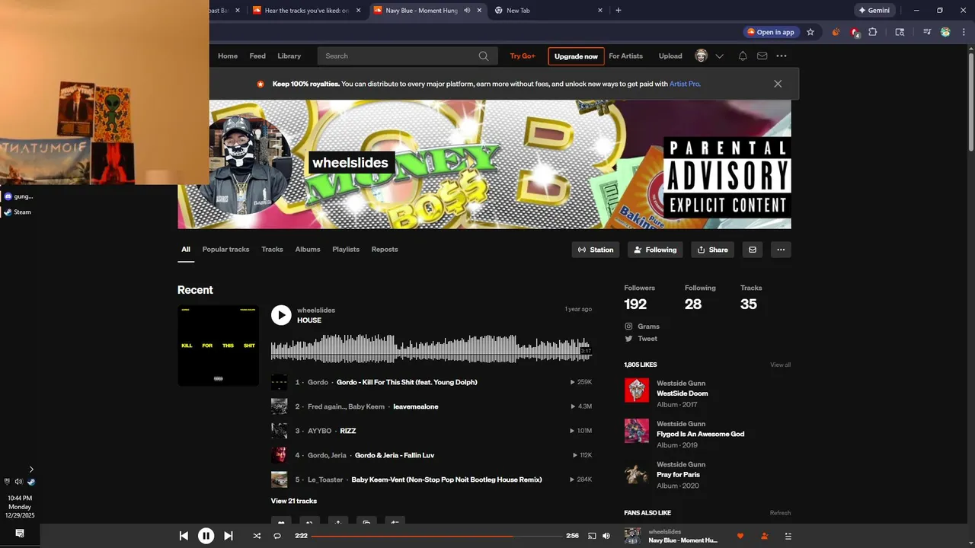Switch to the Popular tracks tab
Screen dimensions: 975x548
click(x=225, y=250)
